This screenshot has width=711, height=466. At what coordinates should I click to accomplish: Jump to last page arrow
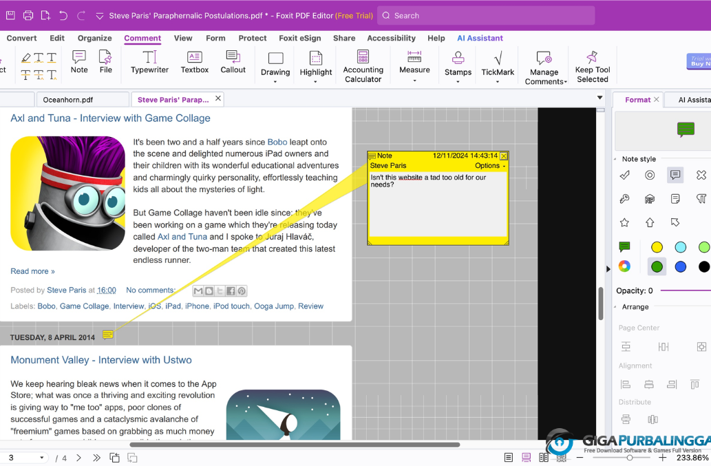(x=96, y=458)
